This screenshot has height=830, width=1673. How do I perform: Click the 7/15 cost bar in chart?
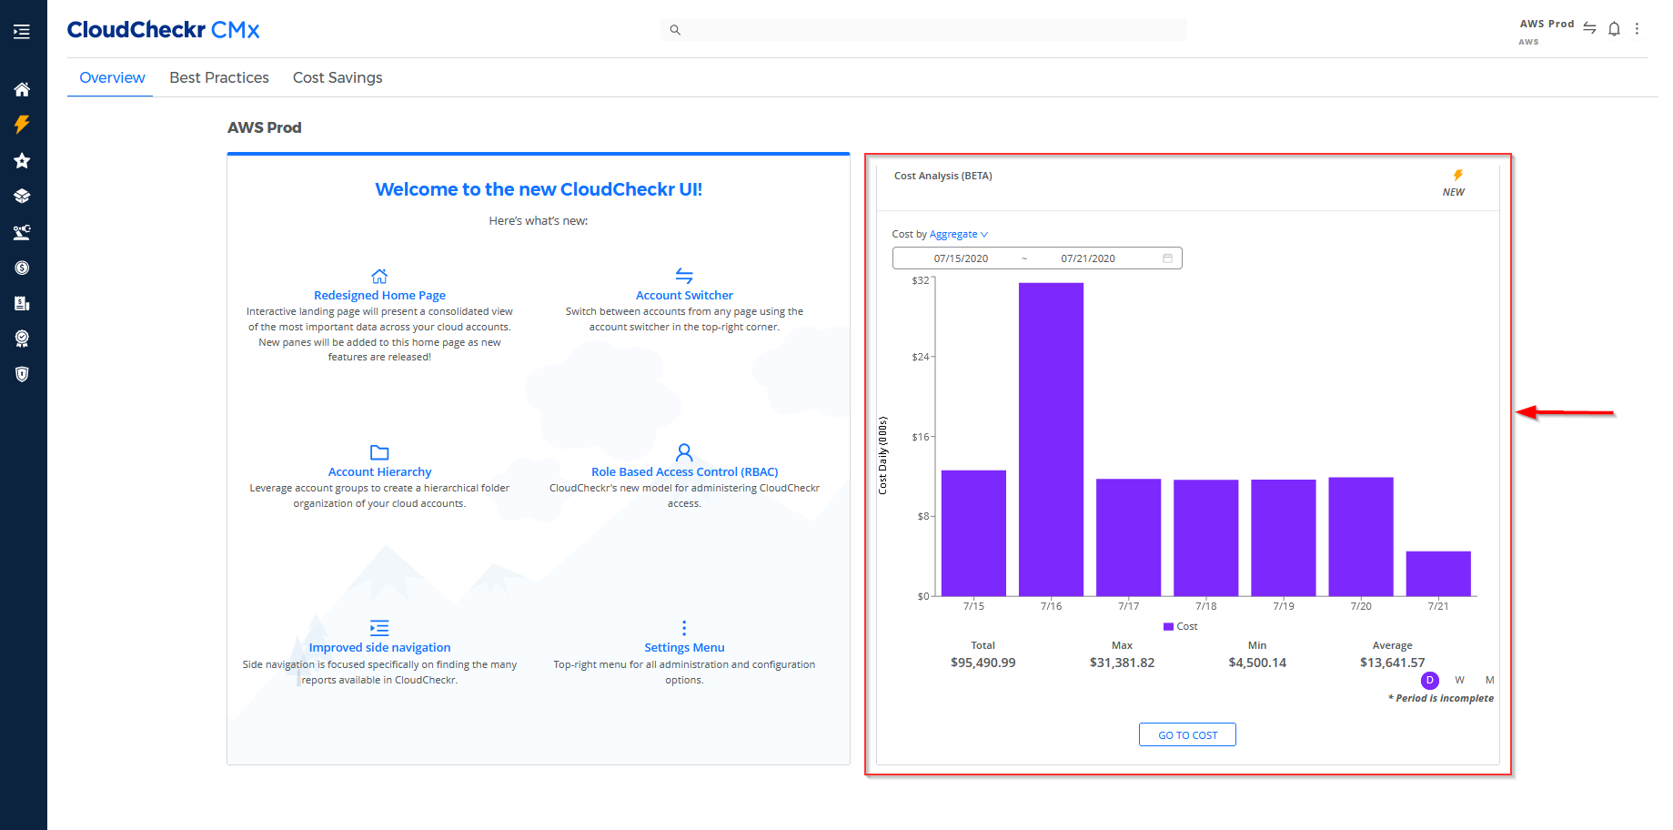pyautogui.click(x=973, y=533)
